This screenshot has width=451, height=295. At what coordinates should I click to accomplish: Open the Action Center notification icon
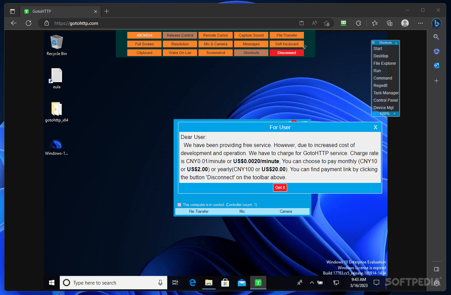[x=376, y=283]
